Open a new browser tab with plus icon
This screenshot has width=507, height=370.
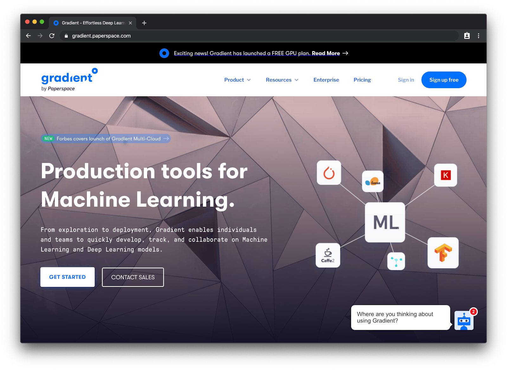click(144, 23)
